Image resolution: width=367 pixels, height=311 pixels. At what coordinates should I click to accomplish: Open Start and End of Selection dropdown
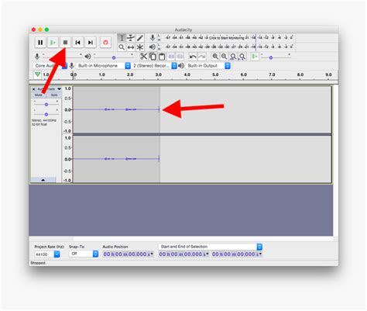click(211, 247)
